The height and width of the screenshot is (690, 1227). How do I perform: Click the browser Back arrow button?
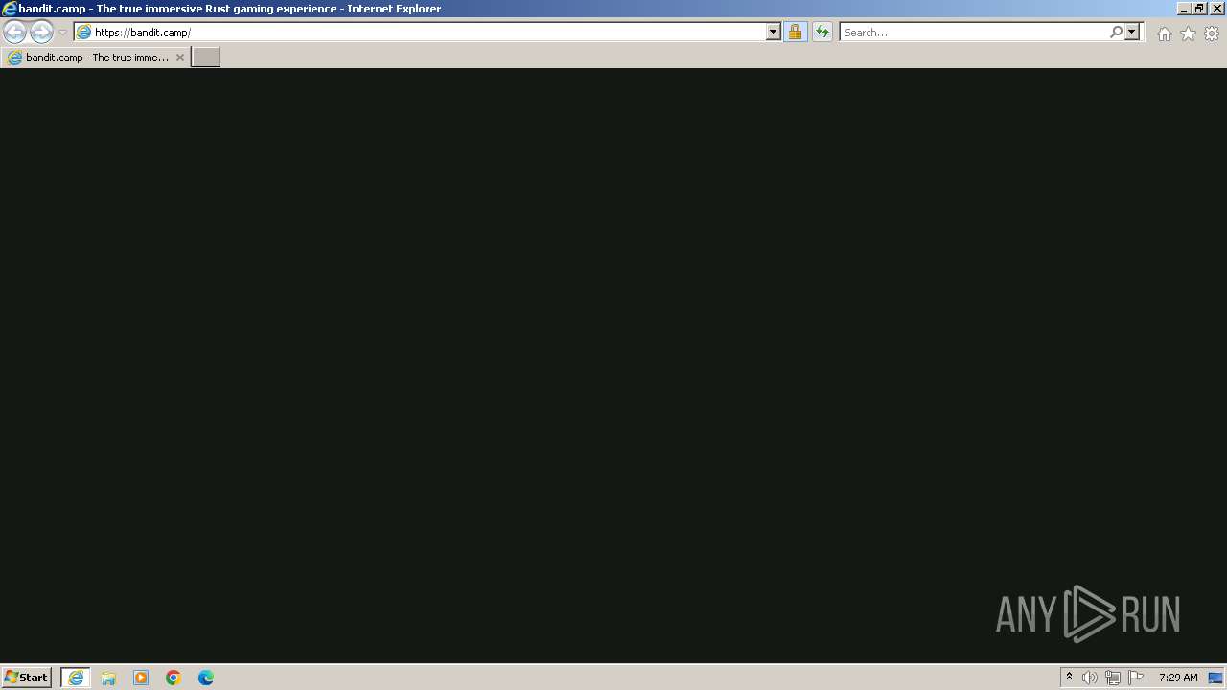pos(14,32)
